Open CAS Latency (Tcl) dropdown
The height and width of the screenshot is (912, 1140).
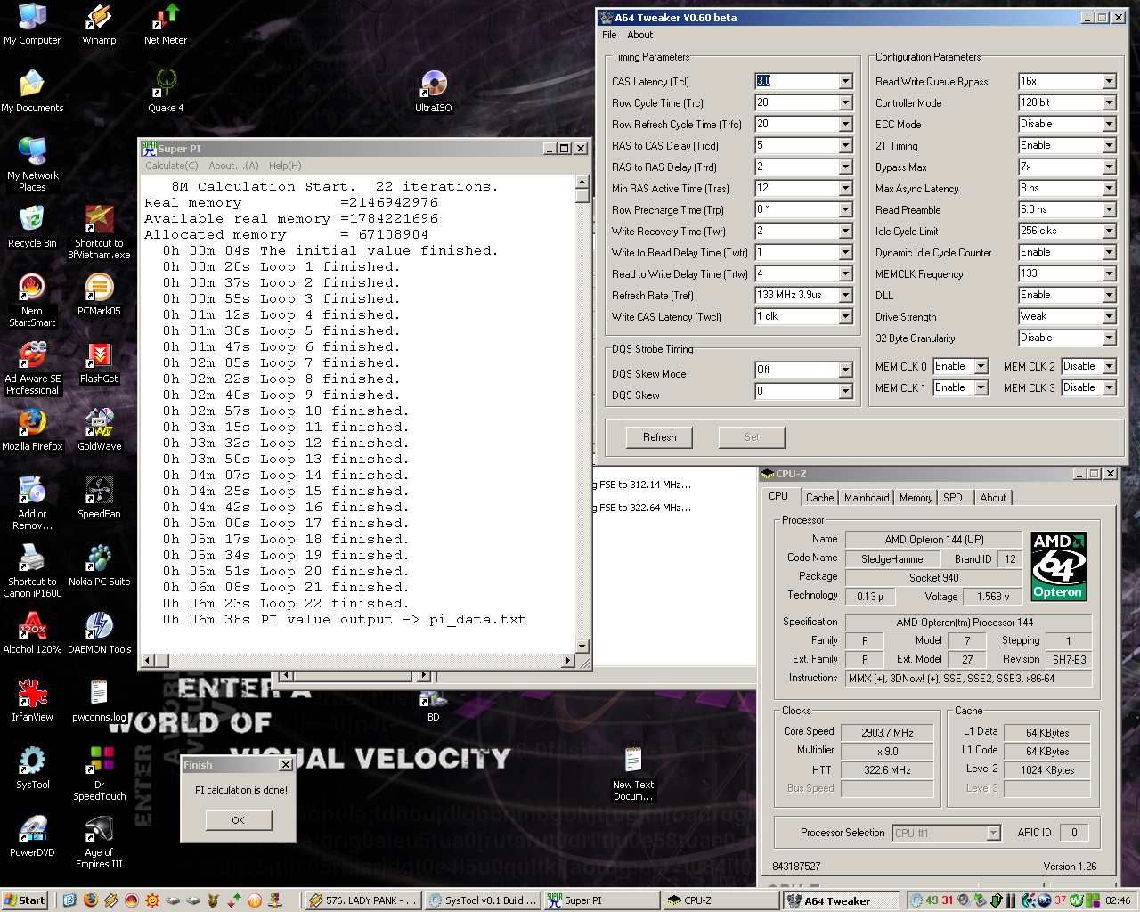pos(845,81)
